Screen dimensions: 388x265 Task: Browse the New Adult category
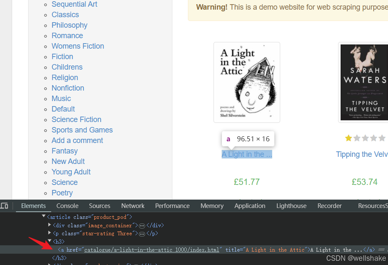pyautogui.click(x=68, y=161)
